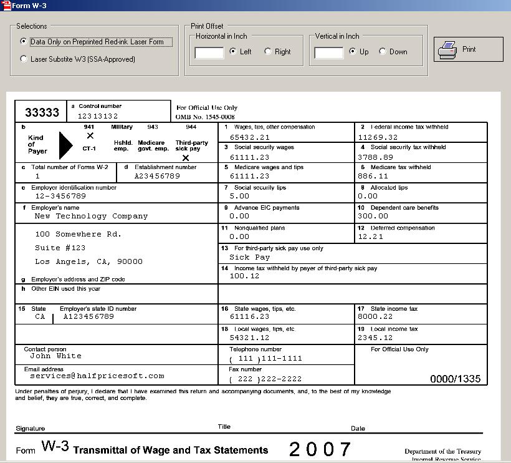Click inside the Horizontal in Inch field
Screen dimensions: 511x463
[209, 52]
